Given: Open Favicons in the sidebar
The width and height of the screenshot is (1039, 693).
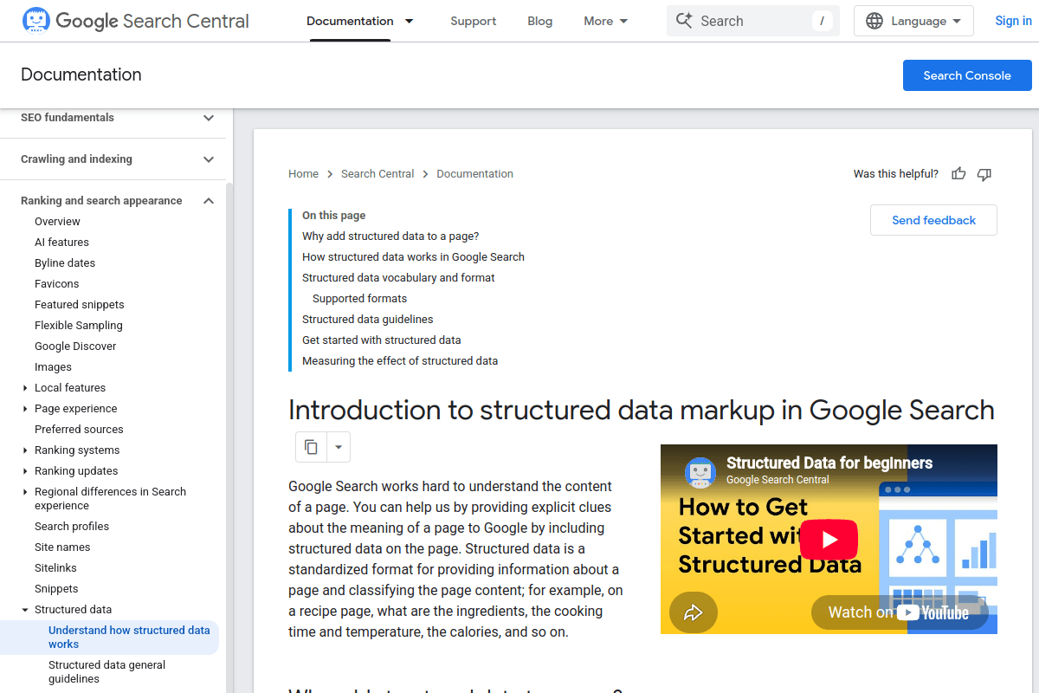Looking at the screenshot, I should (x=56, y=284).
